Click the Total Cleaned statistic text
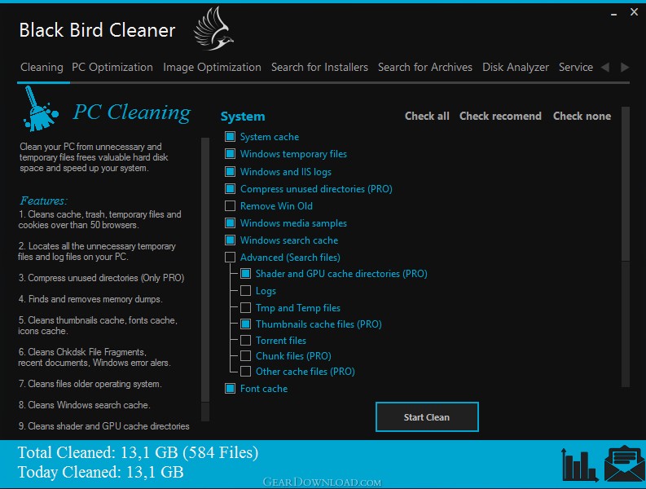The width and height of the screenshot is (646, 489). coord(138,452)
